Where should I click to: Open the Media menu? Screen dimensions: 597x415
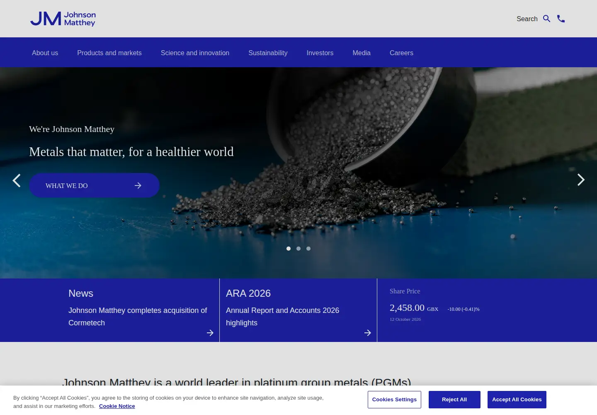[x=362, y=53]
